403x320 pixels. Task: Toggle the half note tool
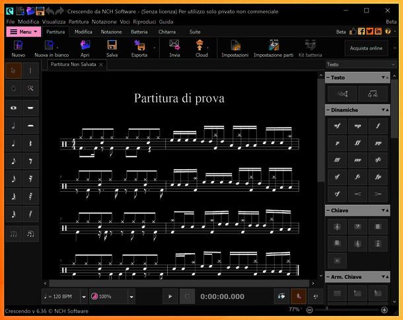(13, 126)
